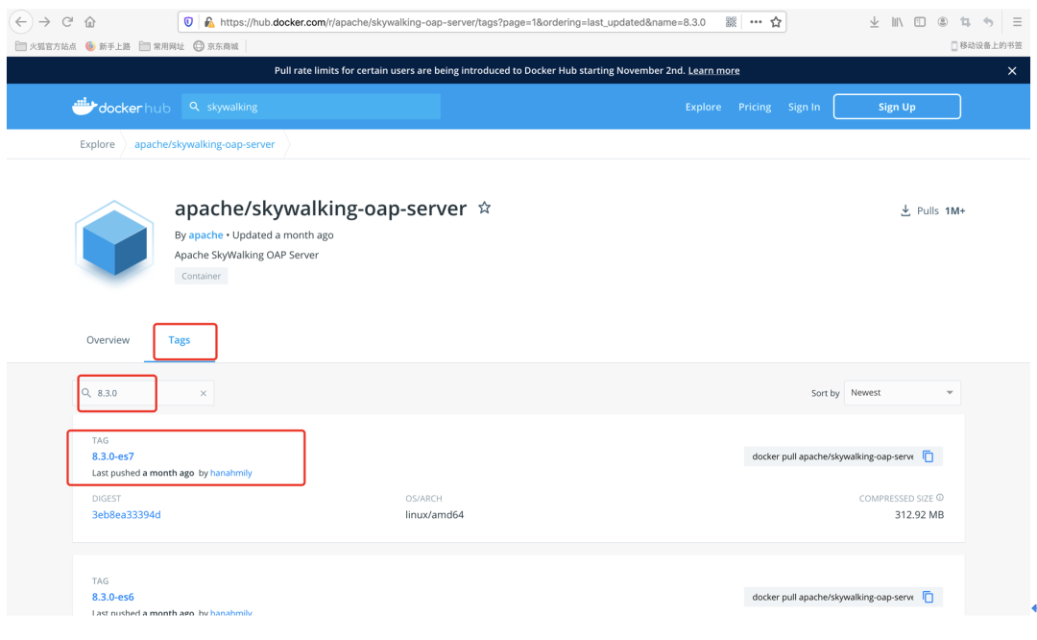The height and width of the screenshot is (640, 1037).
Task: Click the apache/skywalking-oap-server cube logo
Action: point(114,242)
